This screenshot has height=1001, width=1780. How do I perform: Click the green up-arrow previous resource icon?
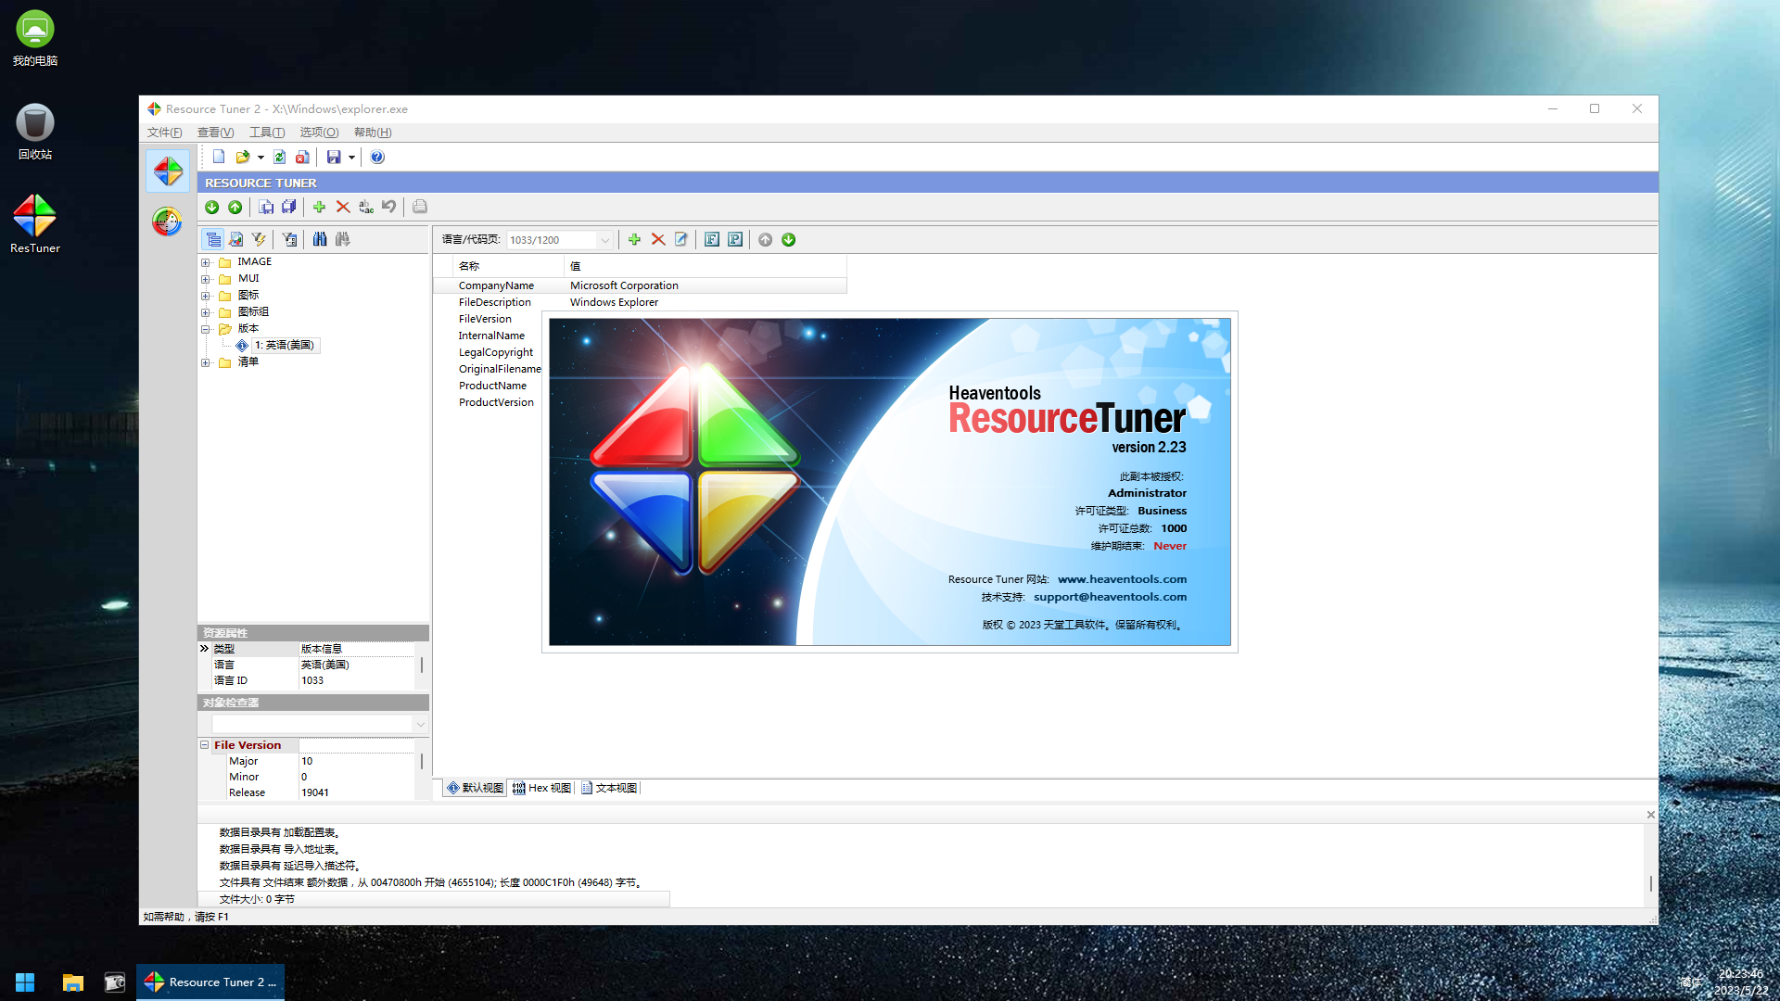click(235, 207)
